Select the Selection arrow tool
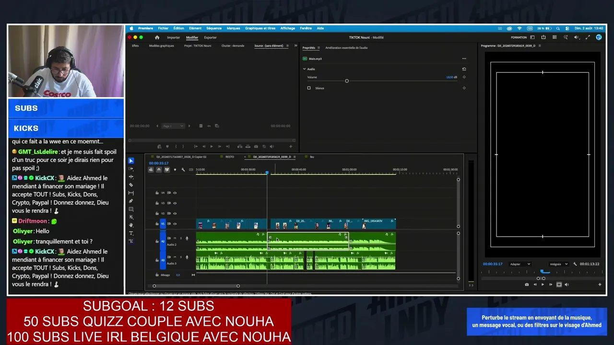Image resolution: width=614 pixels, height=345 pixels. click(131, 161)
